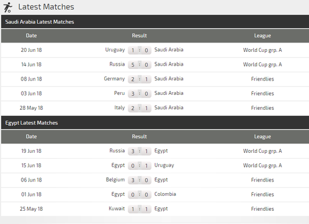
Task: Open the Russia 5:0 Saudi Arabia score box
Action: (x=140, y=65)
